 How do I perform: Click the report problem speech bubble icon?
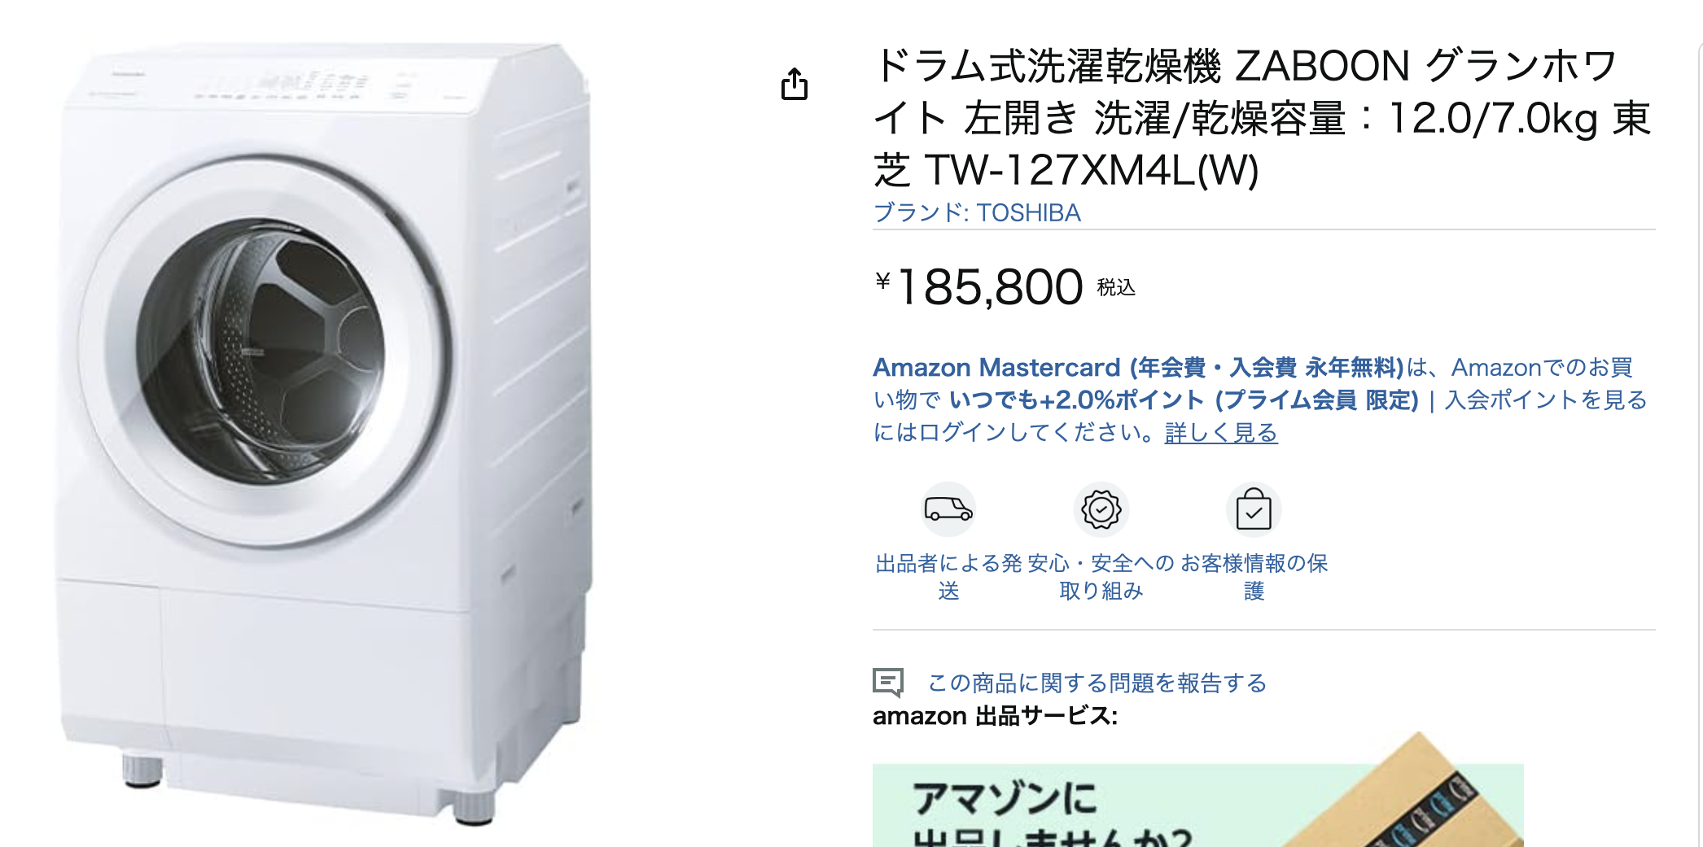[x=888, y=683]
